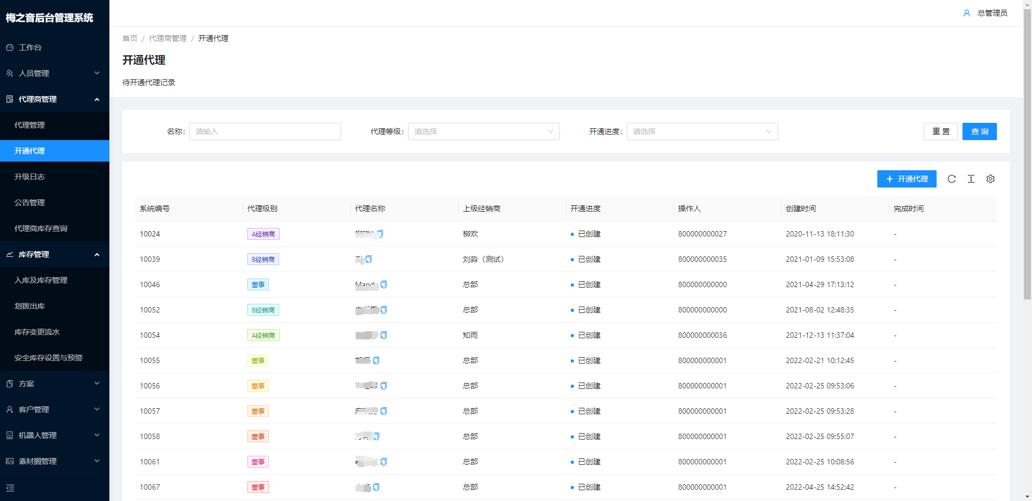This screenshot has width=1032, height=501.
Task: Click the copy icon in row 10055
Action: 376,360
